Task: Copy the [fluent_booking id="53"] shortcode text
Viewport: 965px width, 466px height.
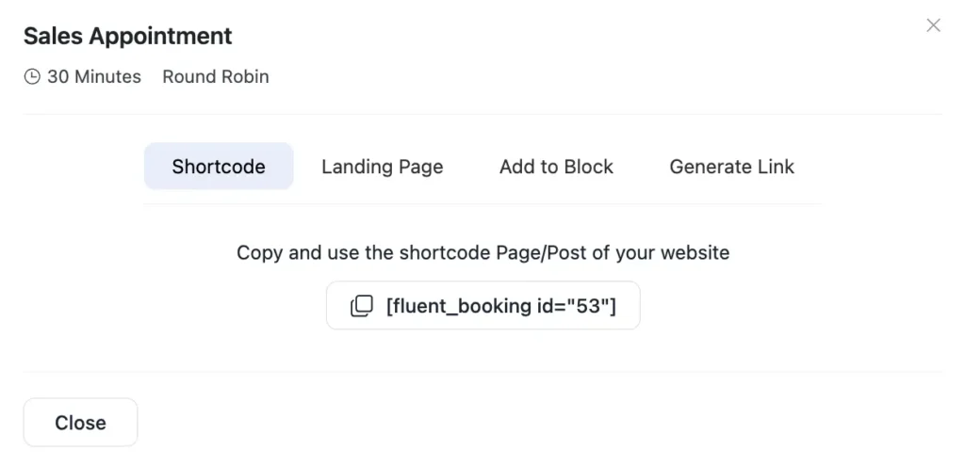Action: pos(500,306)
